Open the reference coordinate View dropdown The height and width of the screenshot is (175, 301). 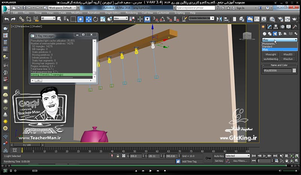coord(120,18)
